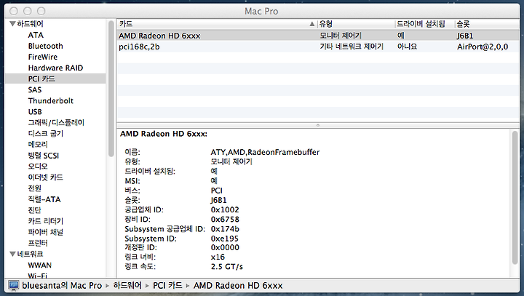
Task: Sort by the 카드 column header
Action: click(x=217, y=24)
